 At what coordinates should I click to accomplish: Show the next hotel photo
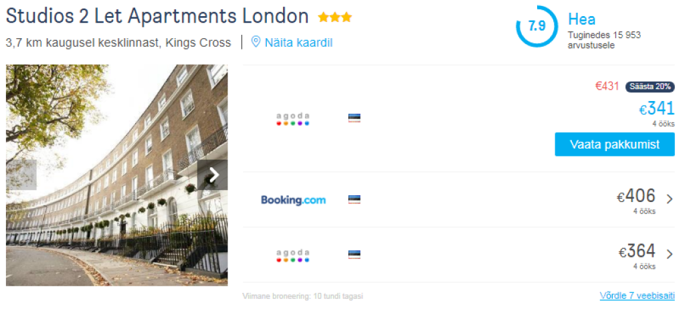coord(214,175)
